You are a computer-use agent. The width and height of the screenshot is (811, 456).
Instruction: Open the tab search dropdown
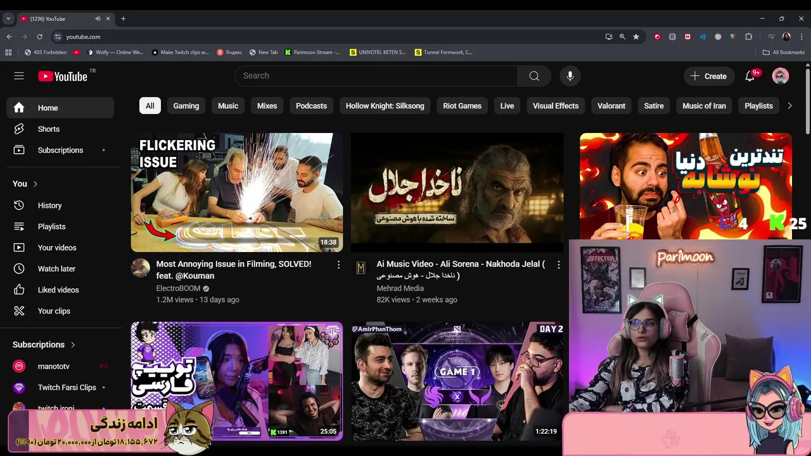point(8,18)
